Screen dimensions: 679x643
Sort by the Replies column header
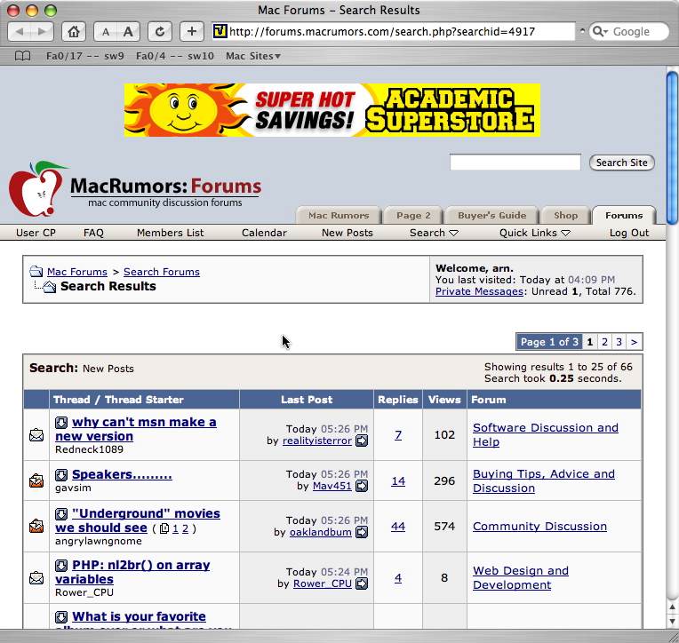(x=397, y=400)
